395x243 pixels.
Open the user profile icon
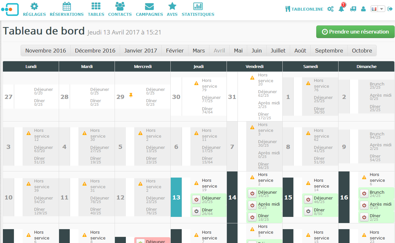tap(363, 9)
